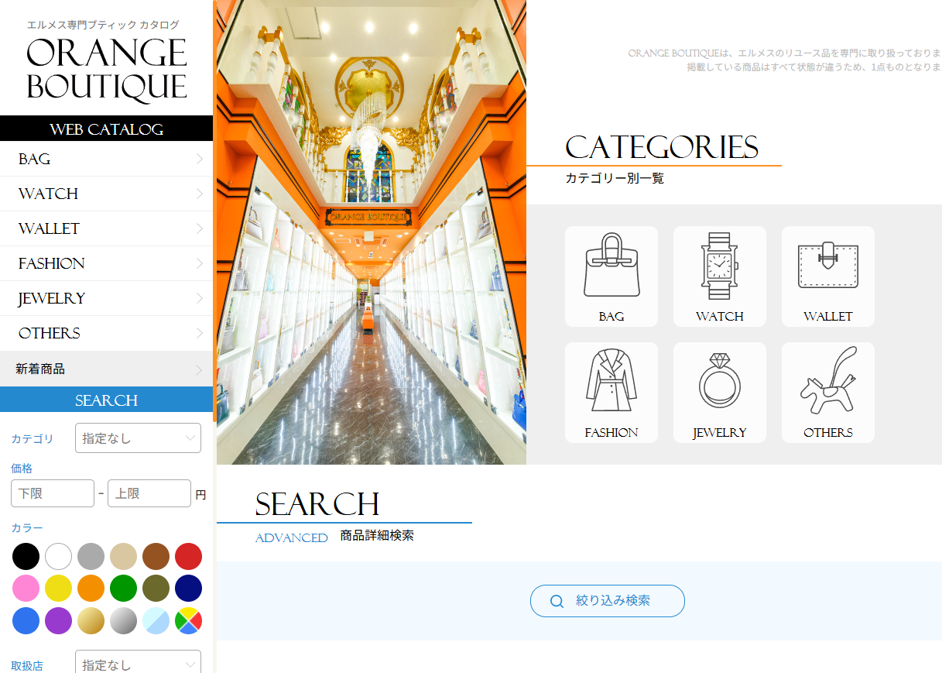Open the BAG category handbag icon
Viewport: 942px width, 673px height.
pyautogui.click(x=611, y=266)
